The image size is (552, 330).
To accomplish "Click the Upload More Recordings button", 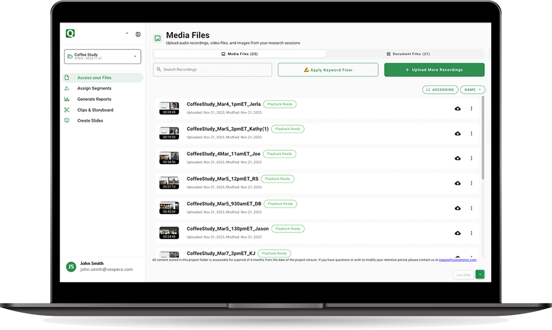I will point(434,70).
